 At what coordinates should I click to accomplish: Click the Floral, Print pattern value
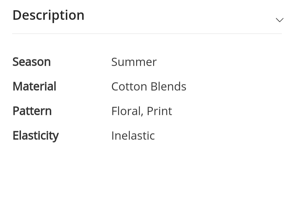pos(142,111)
